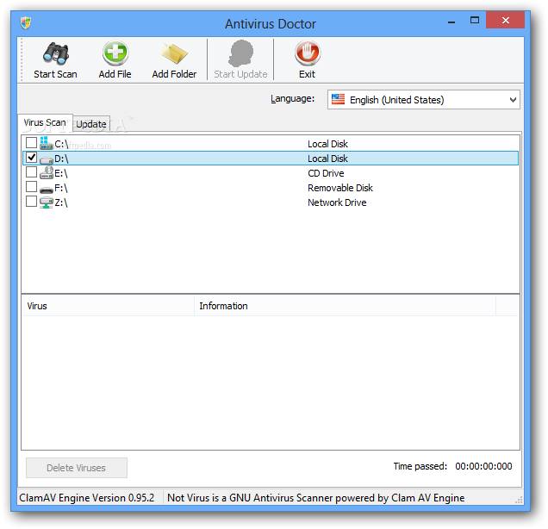Click the window resize grip at bottom corner
The height and width of the screenshot is (529, 548).
pyautogui.click(x=519, y=500)
